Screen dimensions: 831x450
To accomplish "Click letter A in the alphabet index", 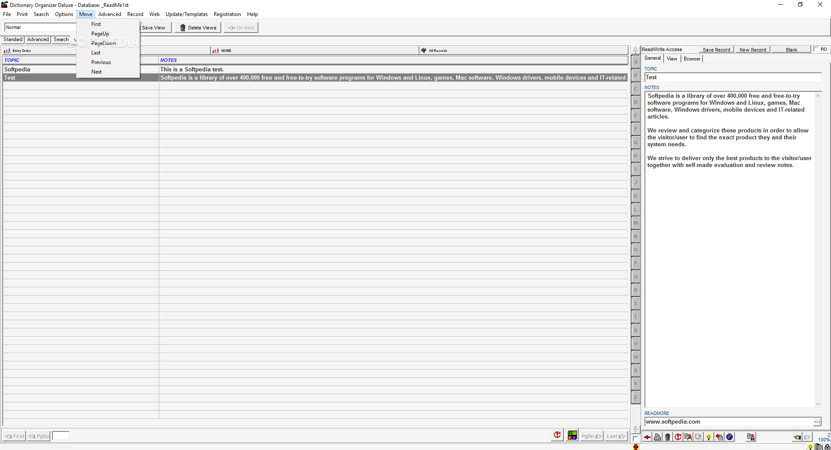I will pos(636,62).
